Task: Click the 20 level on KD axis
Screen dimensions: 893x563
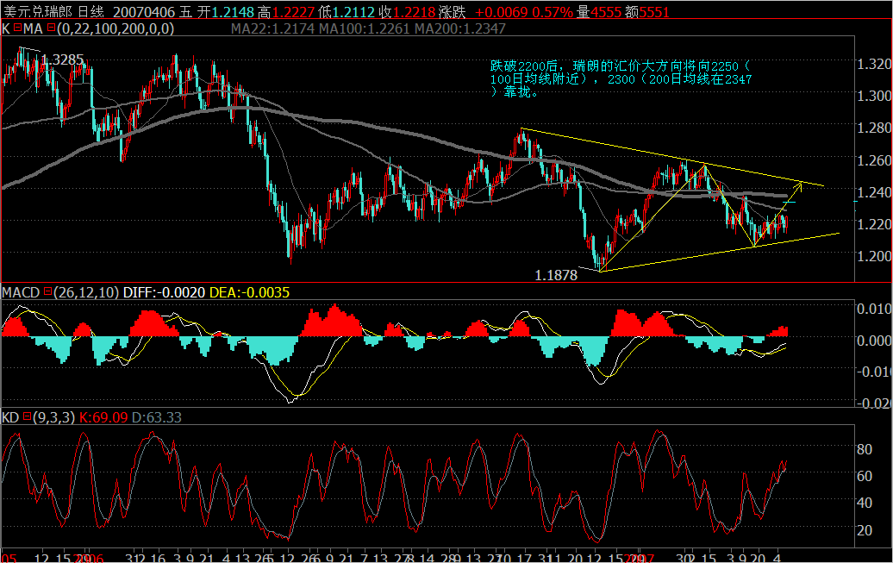Action: click(x=865, y=530)
